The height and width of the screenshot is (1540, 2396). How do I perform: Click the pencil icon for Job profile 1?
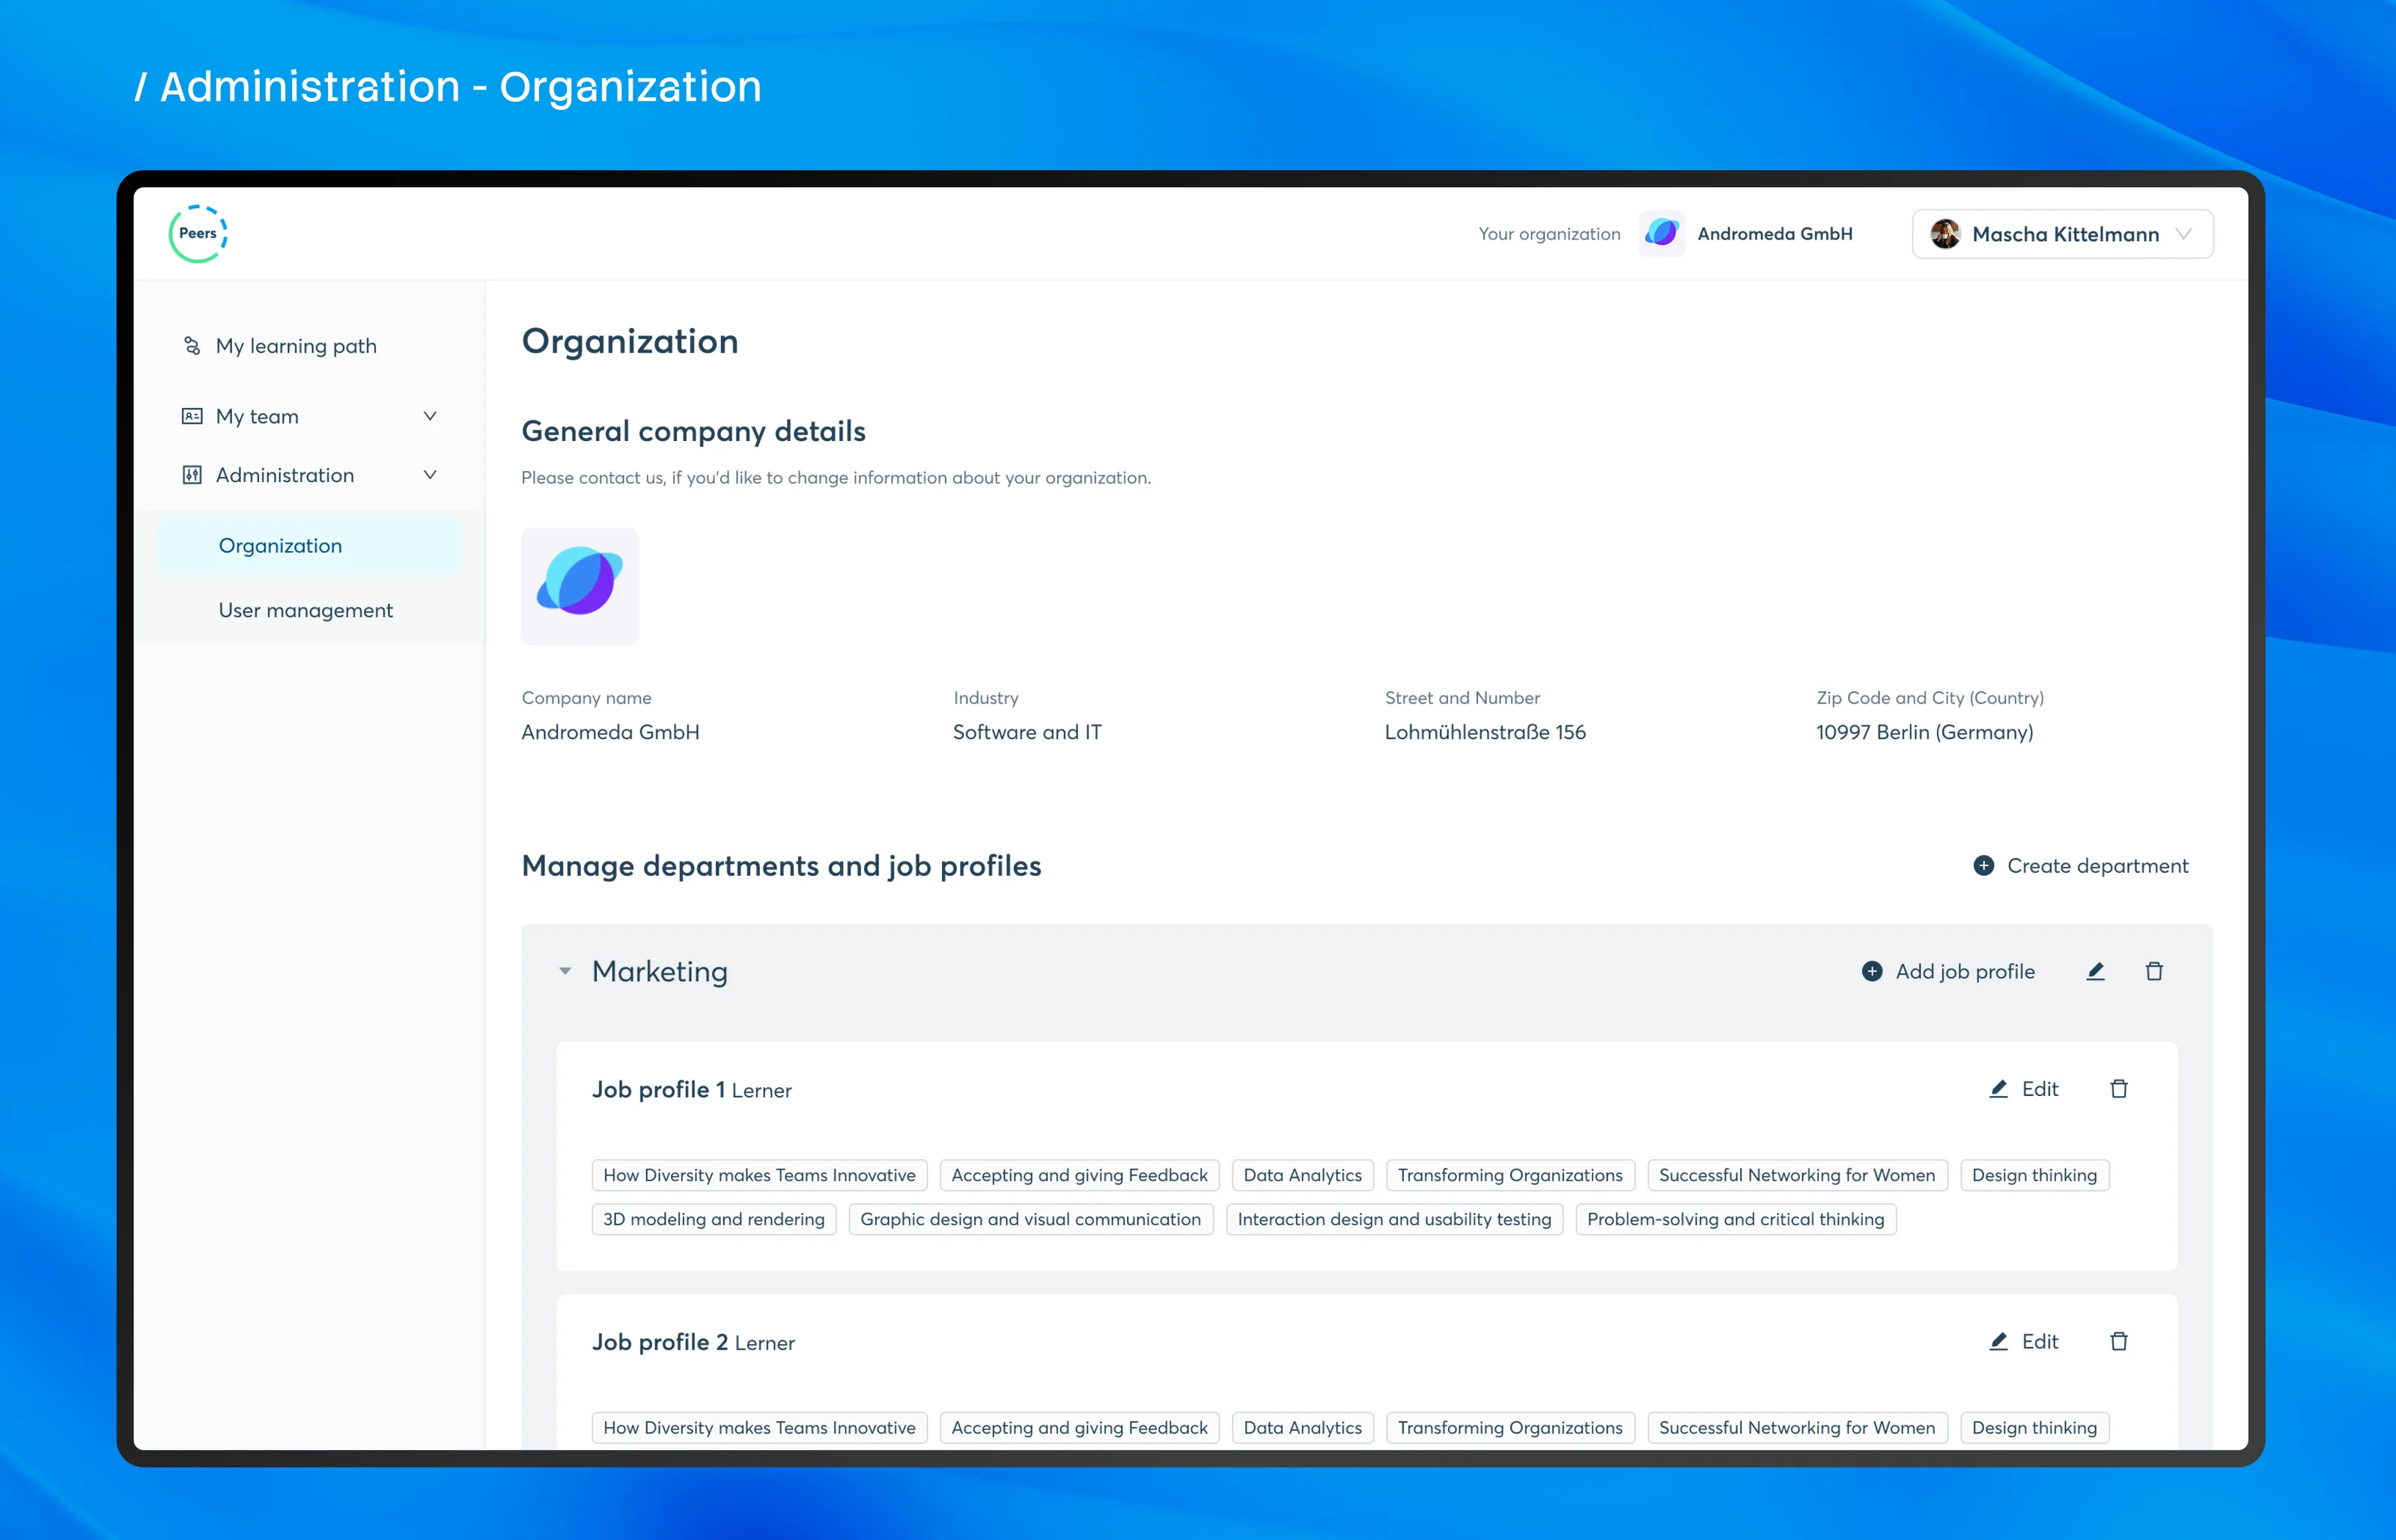point(1998,1089)
